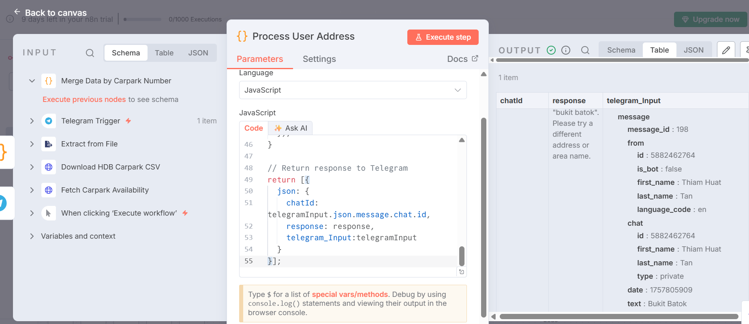Screen dimensions: 749x324
Task: Open the Settings tab
Action: point(319,59)
